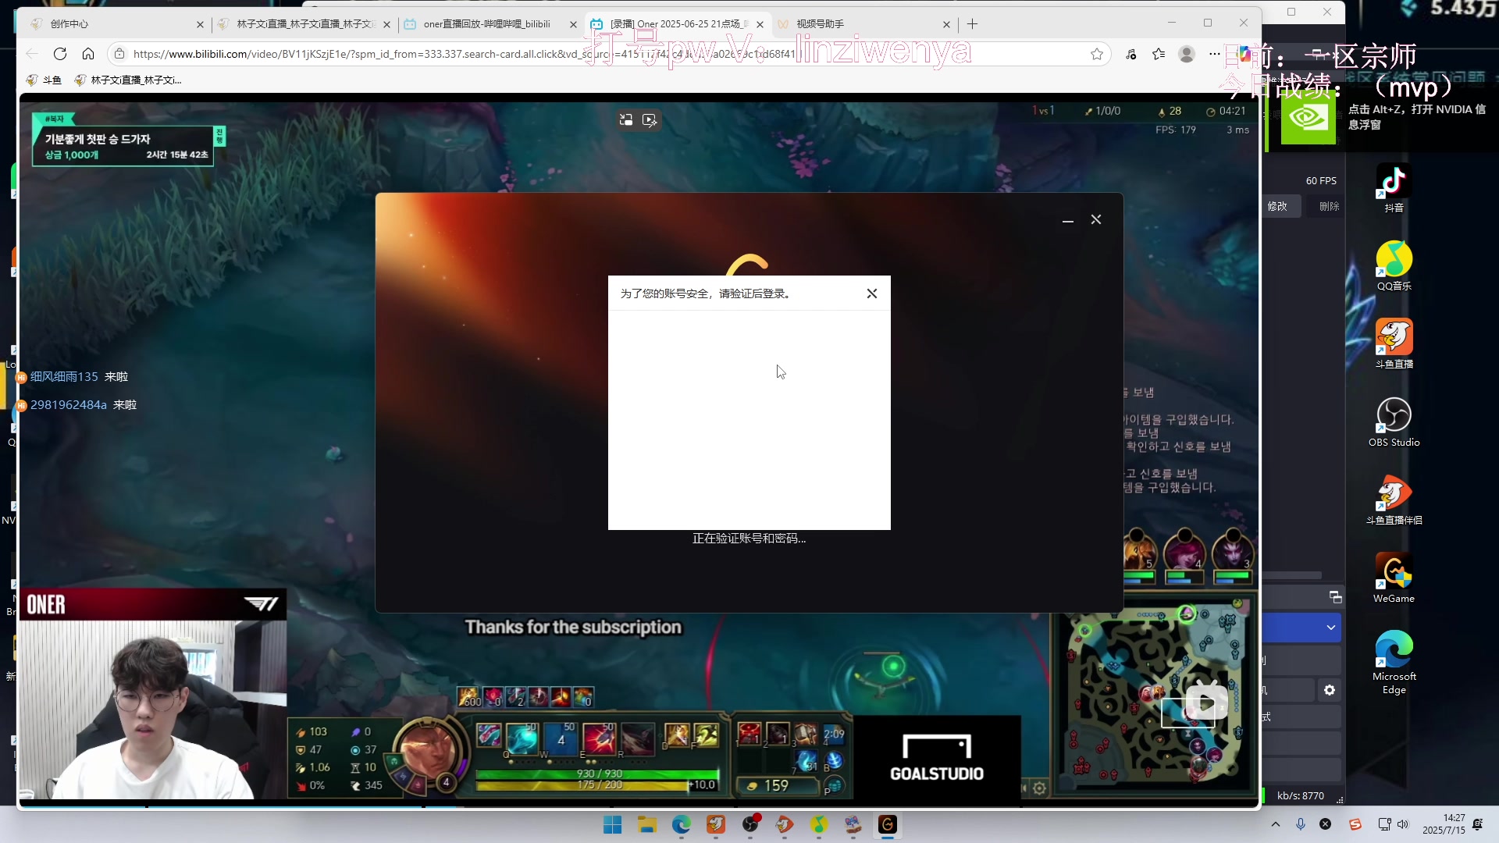Open File Explorer from the taskbar
1499x843 pixels.
(647, 824)
